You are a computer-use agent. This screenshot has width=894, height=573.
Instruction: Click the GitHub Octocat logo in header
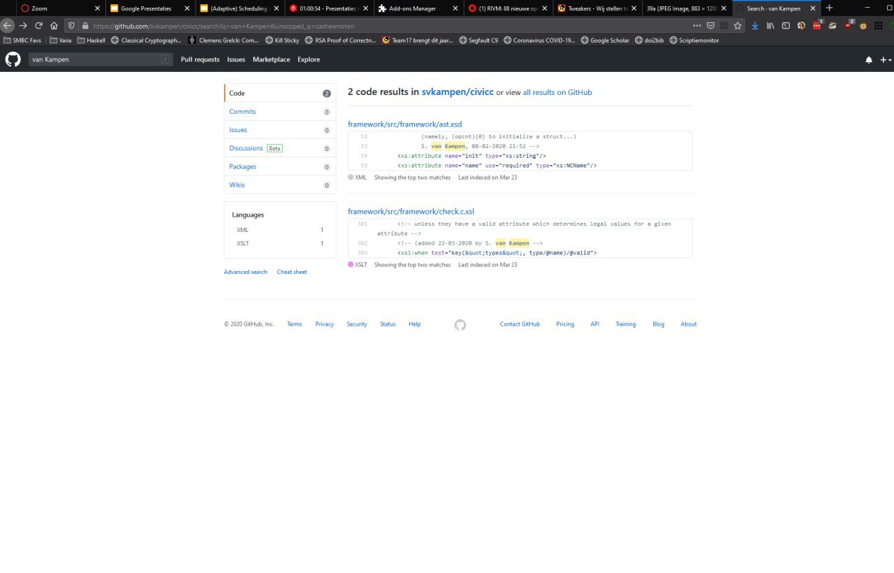tap(13, 59)
